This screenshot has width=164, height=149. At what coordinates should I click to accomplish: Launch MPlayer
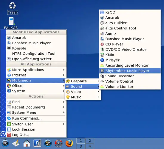pyautogui.click(x=130, y=60)
